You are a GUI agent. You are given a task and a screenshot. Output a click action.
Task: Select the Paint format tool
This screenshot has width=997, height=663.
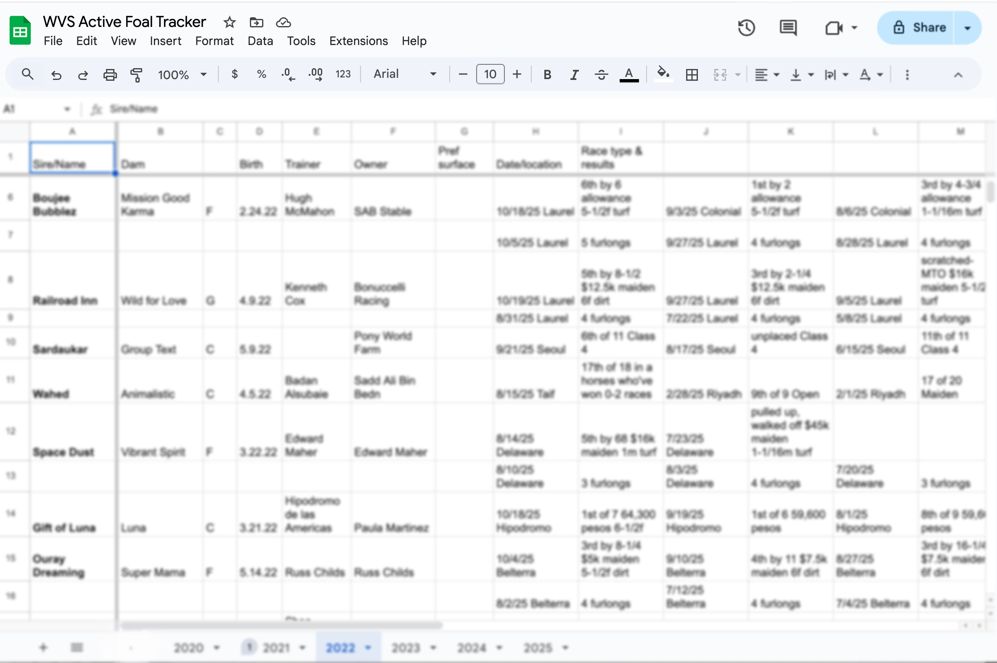[136, 75]
